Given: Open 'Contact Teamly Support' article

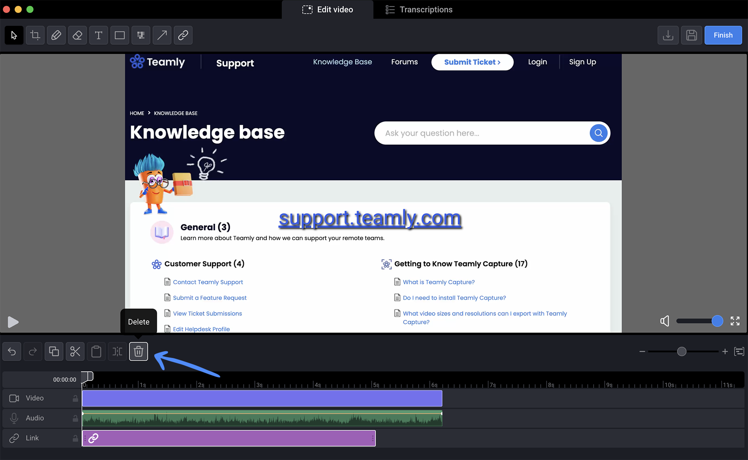Looking at the screenshot, I should (x=208, y=282).
